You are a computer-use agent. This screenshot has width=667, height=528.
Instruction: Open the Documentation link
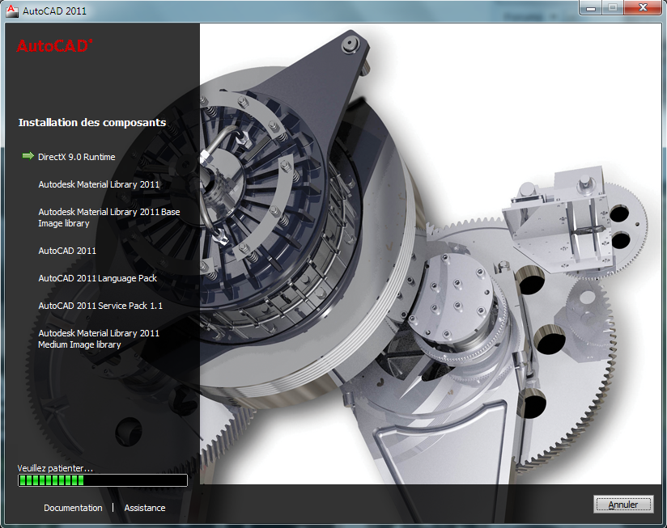[73, 508]
